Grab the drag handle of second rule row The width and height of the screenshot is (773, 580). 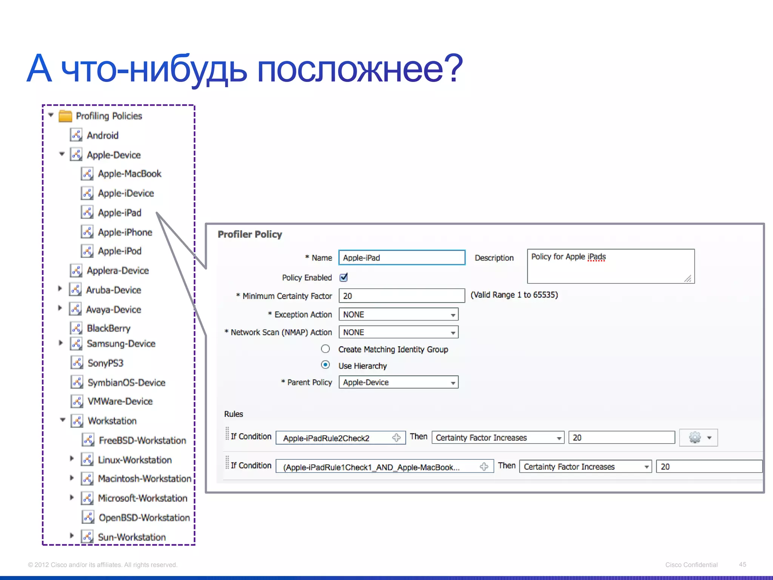tap(227, 463)
